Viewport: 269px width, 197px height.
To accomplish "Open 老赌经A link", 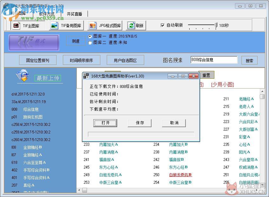I will [x=246, y=99].
